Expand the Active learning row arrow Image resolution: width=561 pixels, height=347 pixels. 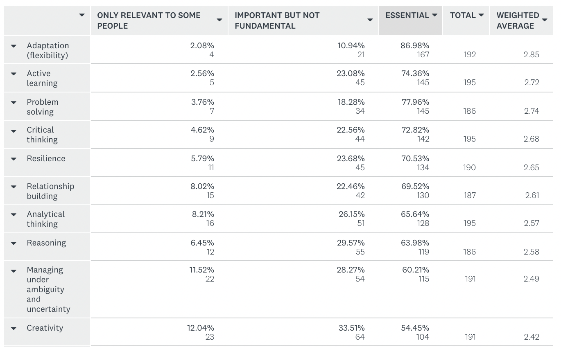tap(14, 74)
